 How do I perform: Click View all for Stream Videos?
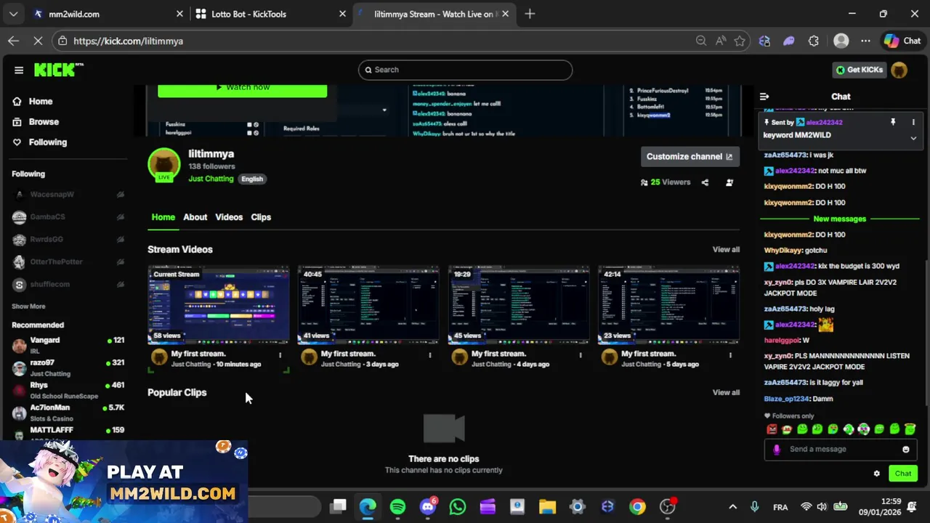[726, 249]
